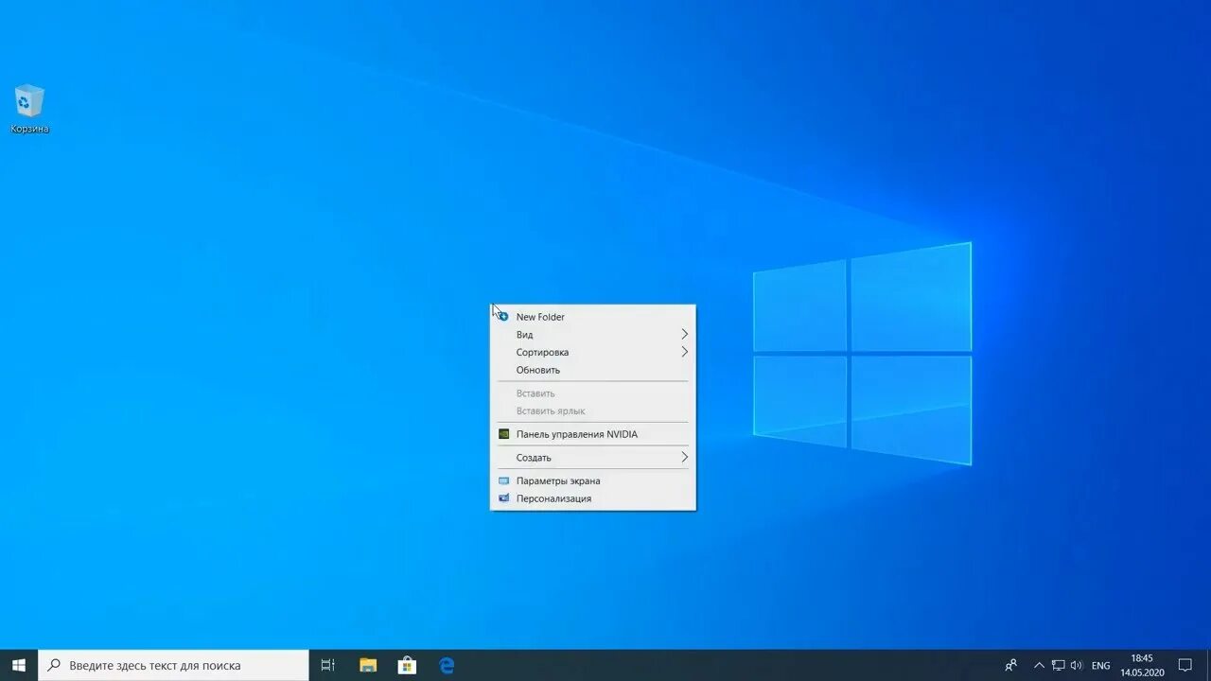Open Параметры экрана display settings
Viewport: 1211px width, 681px height.
[593, 480]
